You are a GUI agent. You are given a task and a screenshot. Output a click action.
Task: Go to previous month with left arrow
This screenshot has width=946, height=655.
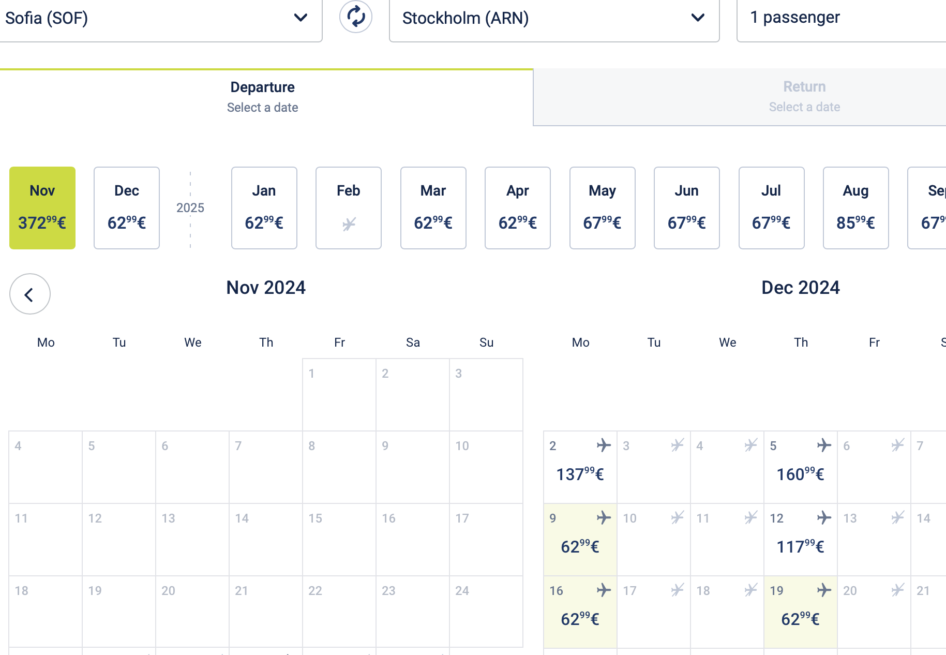pyautogui.click(x=30, y=294)
